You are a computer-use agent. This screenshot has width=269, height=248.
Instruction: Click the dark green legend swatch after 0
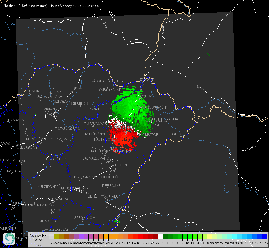coord(165,236)
